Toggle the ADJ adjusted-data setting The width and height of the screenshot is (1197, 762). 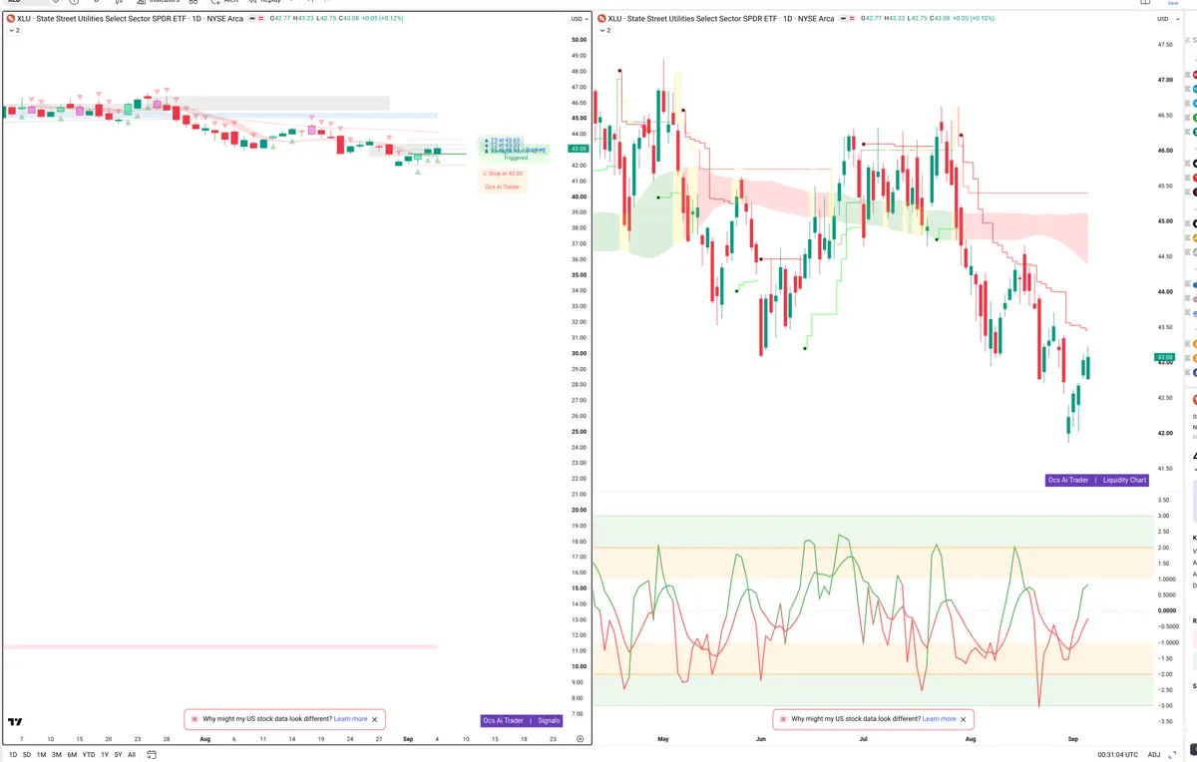tap(1154, 755)
